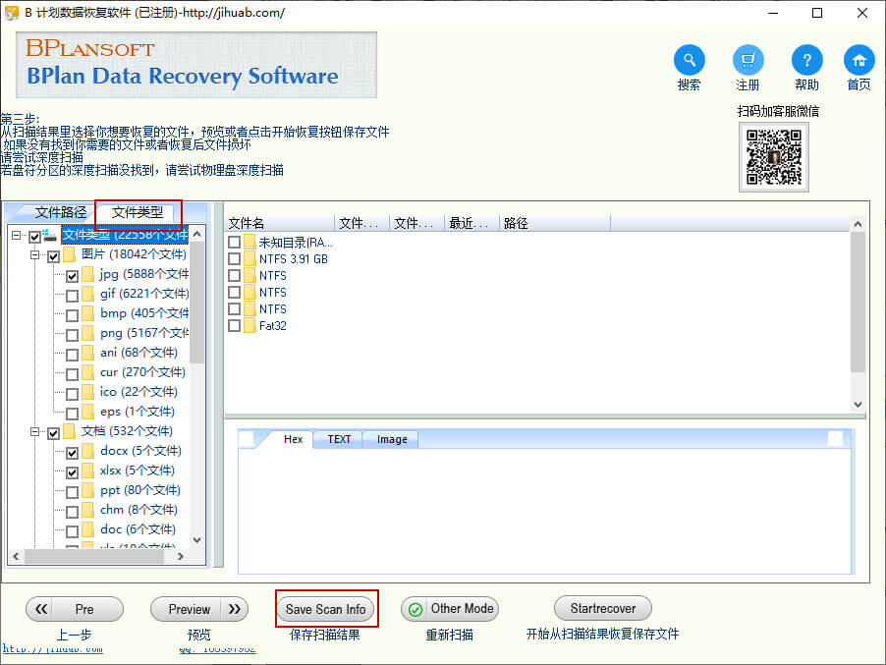The height and width of the screenshot is (665, 886).
Task: Tick the checkbox for the Fat32 entry
Action: coord(234,326)
